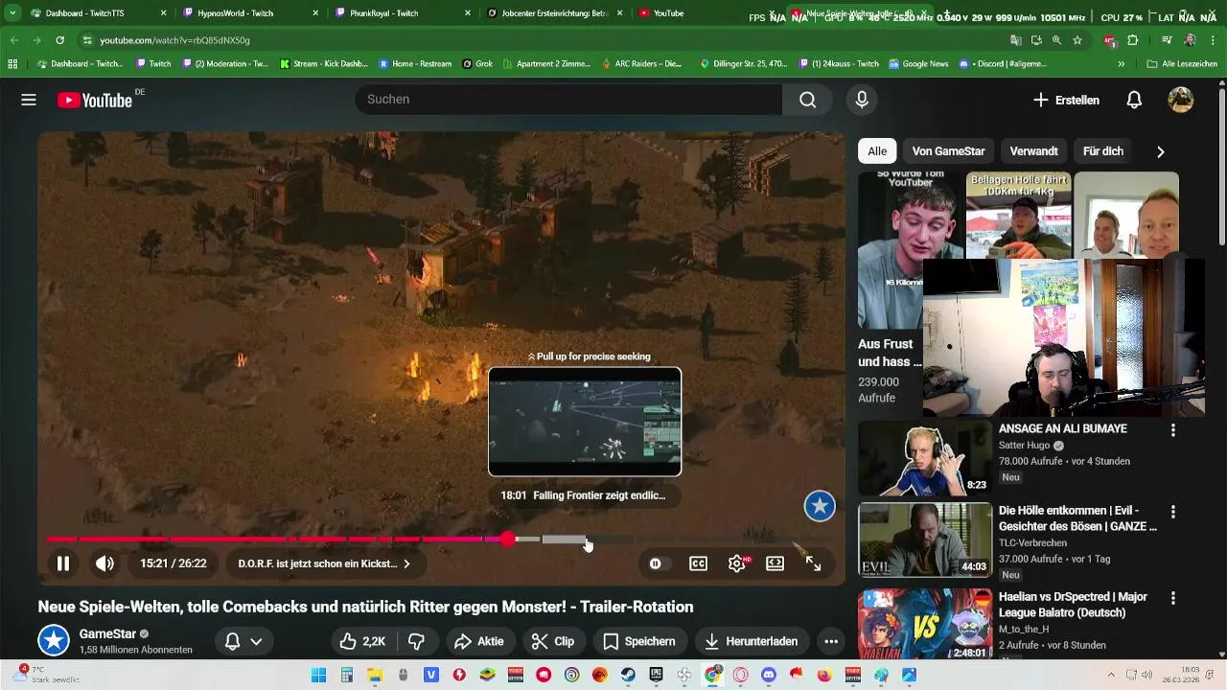Open the Chrome extensions puzzle icon
Image resolution: width=1227 pixels, height=690 pixels.
pyautogui.click(x=1133, y=40)
